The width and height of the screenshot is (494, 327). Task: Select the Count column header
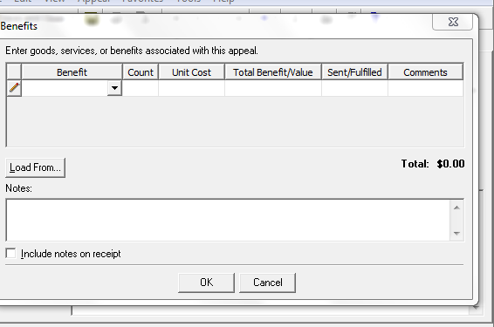pos(141,72)
